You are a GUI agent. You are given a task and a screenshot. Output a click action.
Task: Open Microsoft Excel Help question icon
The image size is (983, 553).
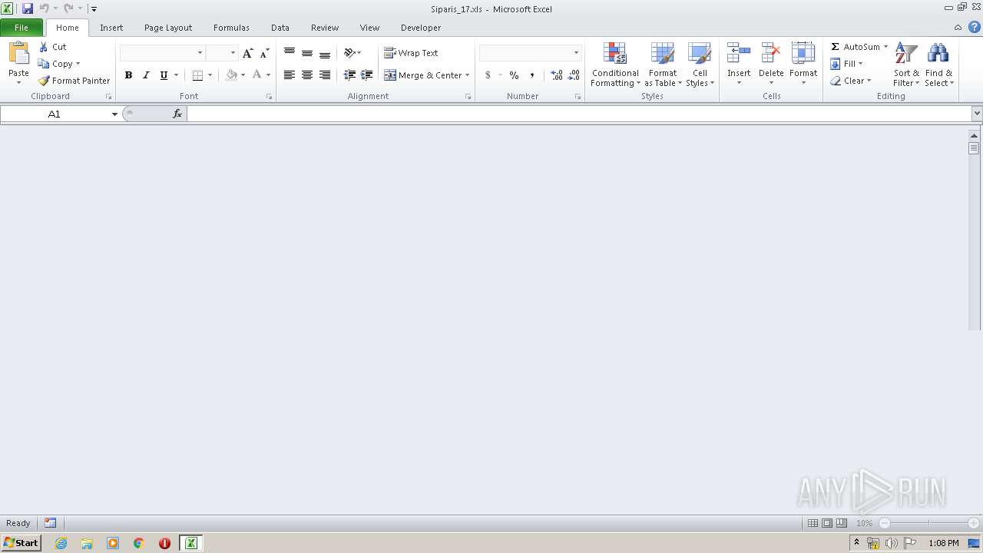[x=974, y=27]
